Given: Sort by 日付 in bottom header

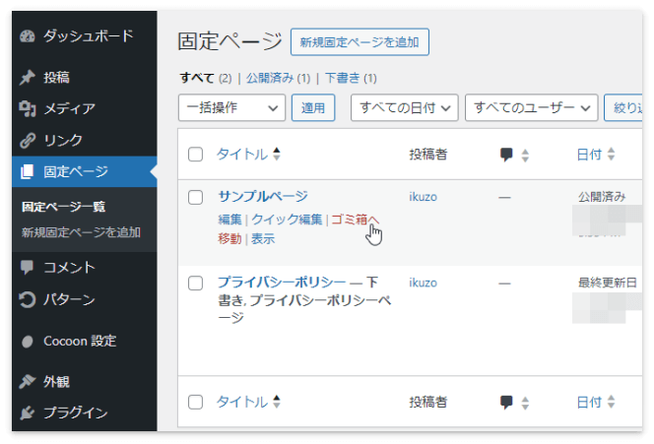Looking at the screenshot, I should click(589, 403).
